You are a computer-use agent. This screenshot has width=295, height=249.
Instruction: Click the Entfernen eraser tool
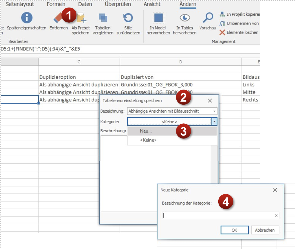58,18
